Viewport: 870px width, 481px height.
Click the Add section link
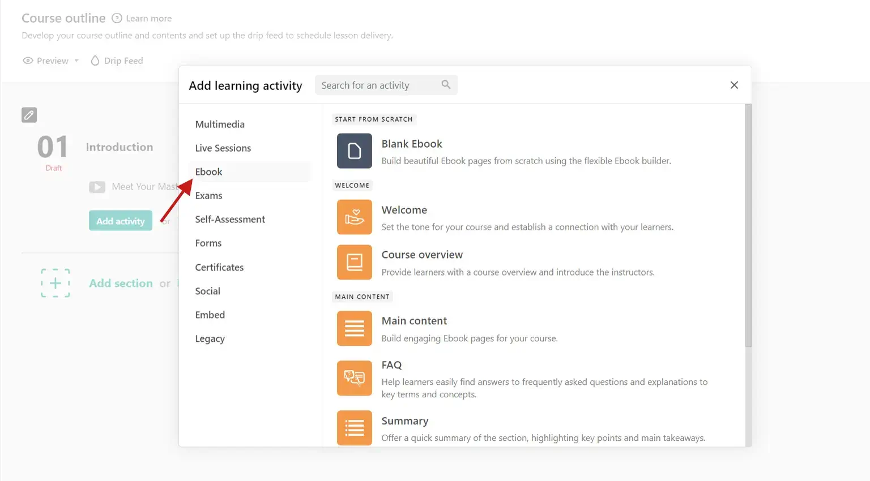(121, 283)
